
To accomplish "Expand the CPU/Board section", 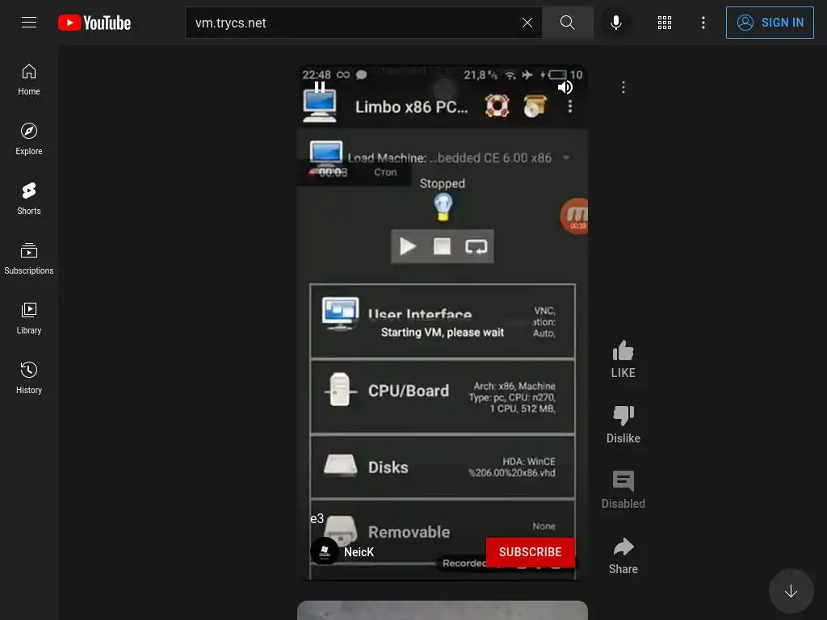I will click(442, 396).
